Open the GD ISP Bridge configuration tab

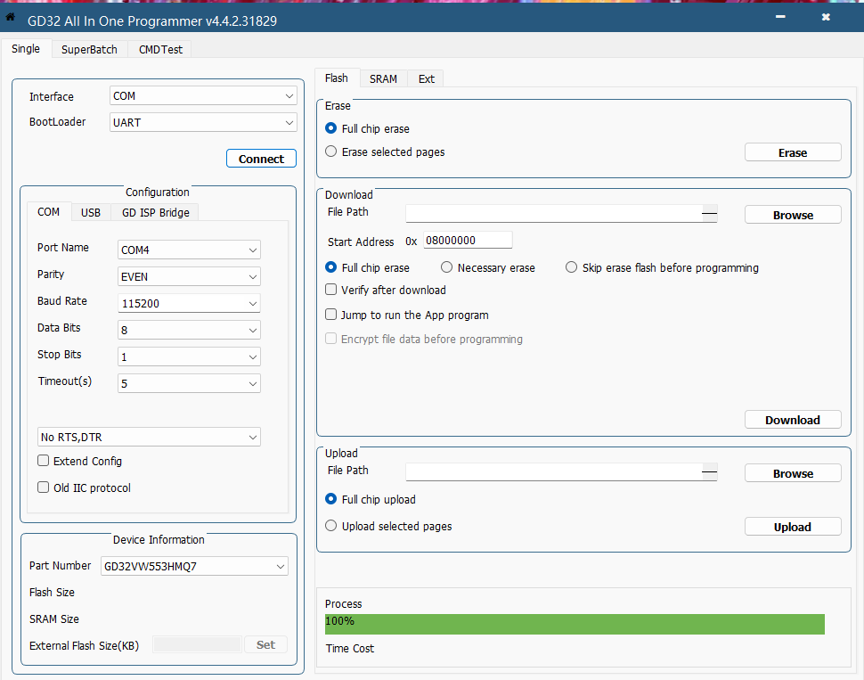coord(156,212)
